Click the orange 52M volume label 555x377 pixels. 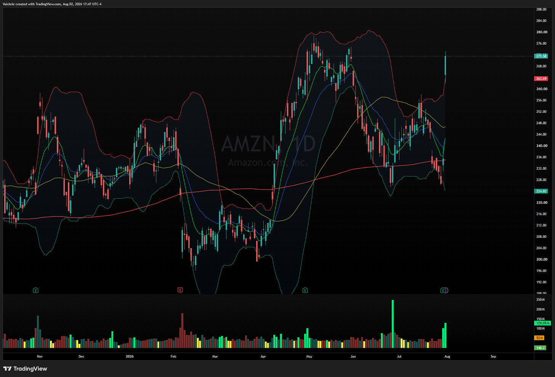coord(539,338)
